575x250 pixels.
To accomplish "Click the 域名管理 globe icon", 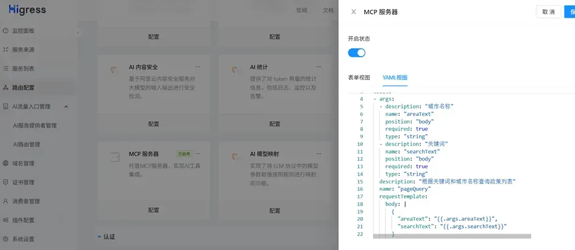I will tap(5, 163).
